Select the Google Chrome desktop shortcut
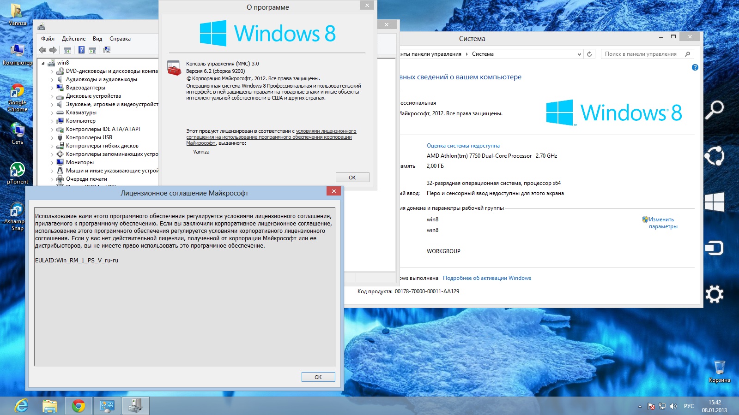The height and width of the screenshot is (415, 739). click(x=17, y=98)
